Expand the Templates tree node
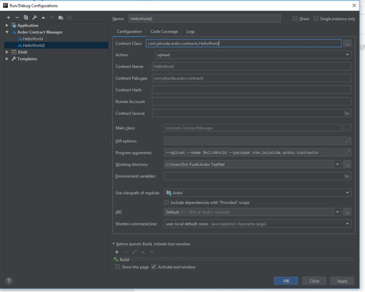 pos(7,59)
